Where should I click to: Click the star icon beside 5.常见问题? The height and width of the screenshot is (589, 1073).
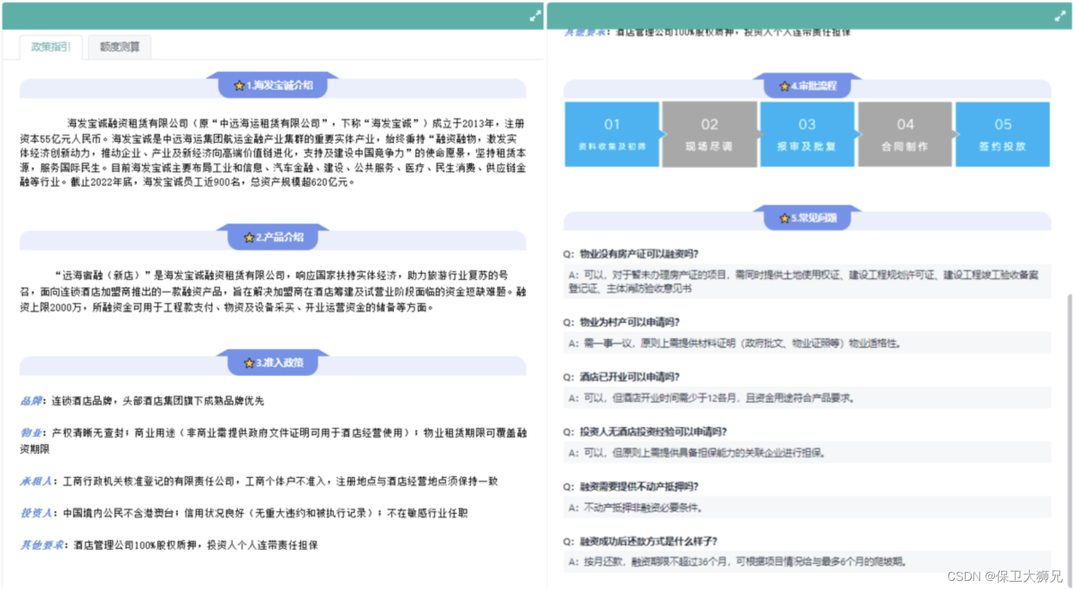pos(784,218)
